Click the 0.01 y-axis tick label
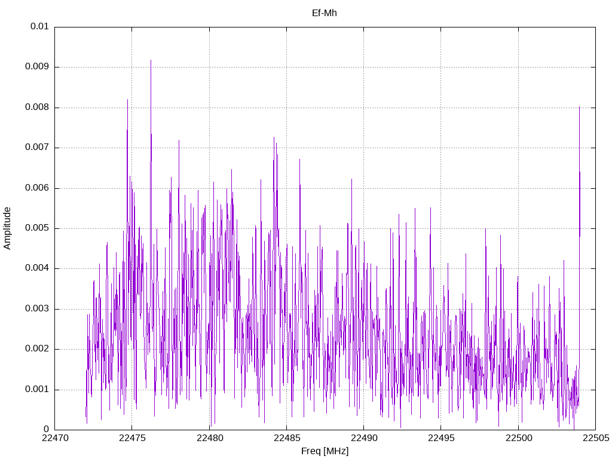612x459 pixels. click(x=39, y=26)
